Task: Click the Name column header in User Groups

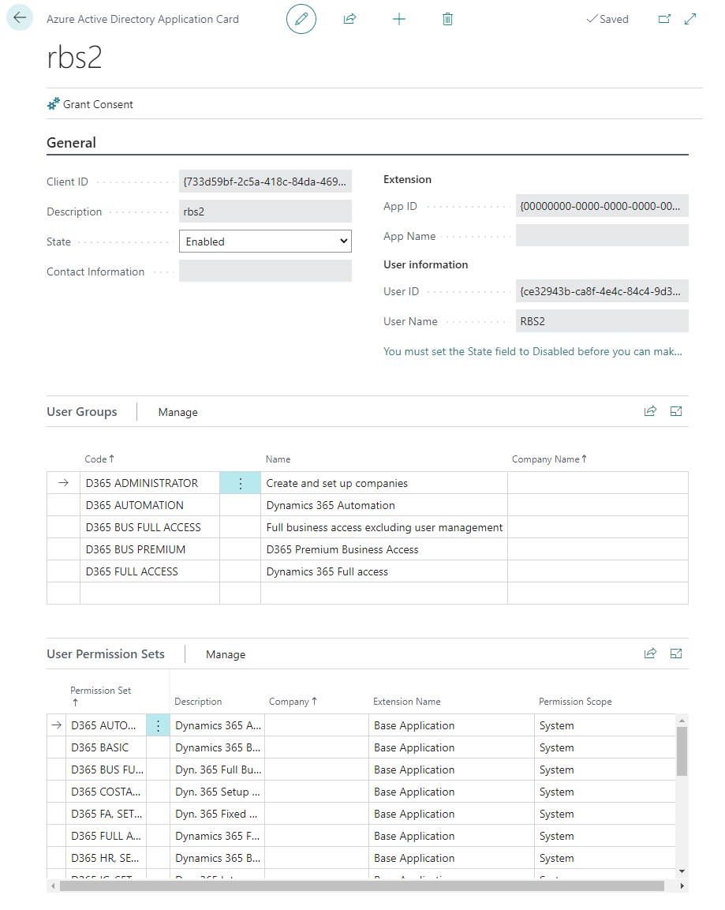Action: tap(278, 459)
